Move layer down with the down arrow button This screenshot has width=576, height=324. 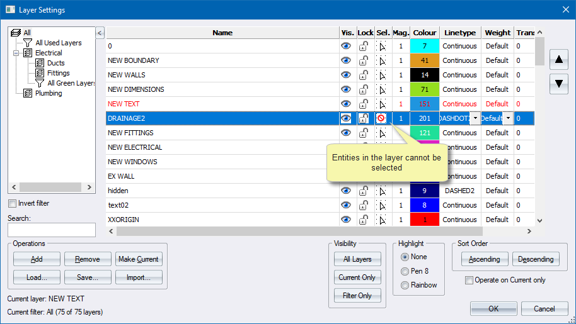[558, 84]
